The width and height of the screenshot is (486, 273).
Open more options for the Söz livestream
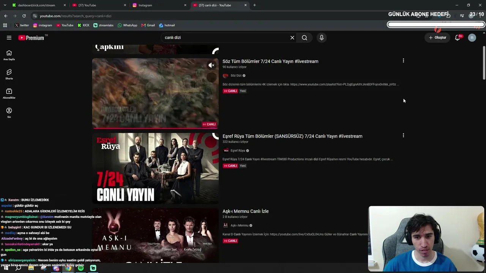coord(403,61)
